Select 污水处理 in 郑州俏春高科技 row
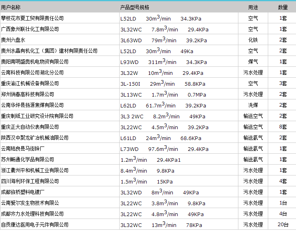 tap(253, 94)
